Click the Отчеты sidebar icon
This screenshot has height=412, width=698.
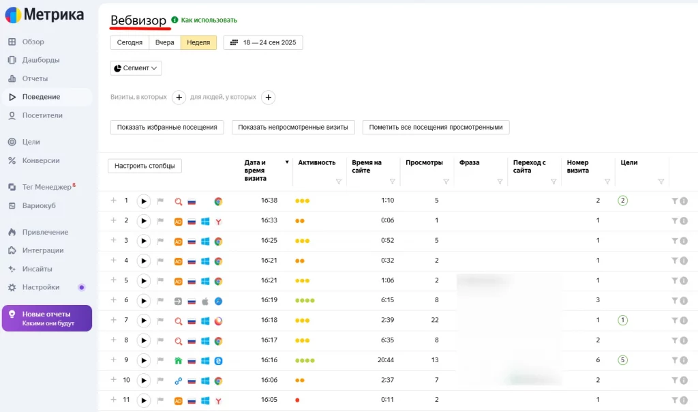(14, 78)
